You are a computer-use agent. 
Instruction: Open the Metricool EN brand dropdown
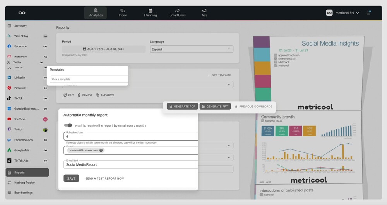(x=342, y=13)
